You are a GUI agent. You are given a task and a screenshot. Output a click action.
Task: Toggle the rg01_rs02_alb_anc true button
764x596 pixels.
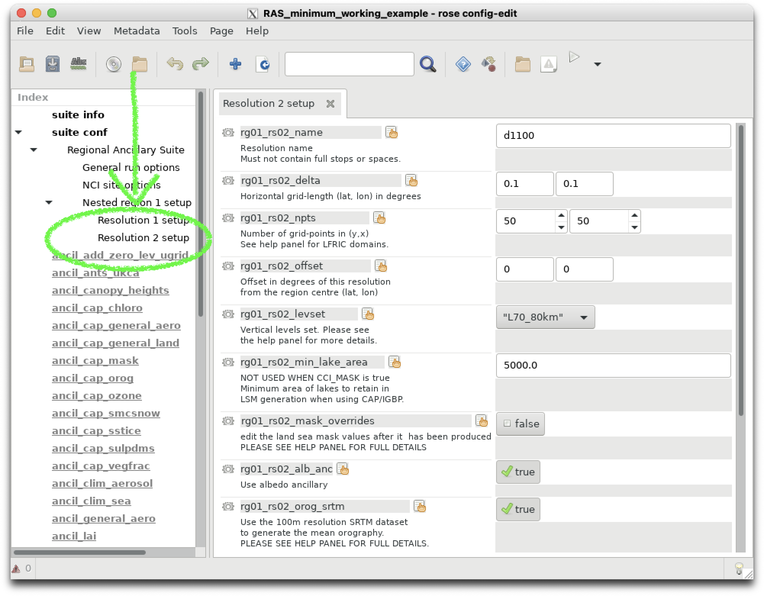coord(518,472)
